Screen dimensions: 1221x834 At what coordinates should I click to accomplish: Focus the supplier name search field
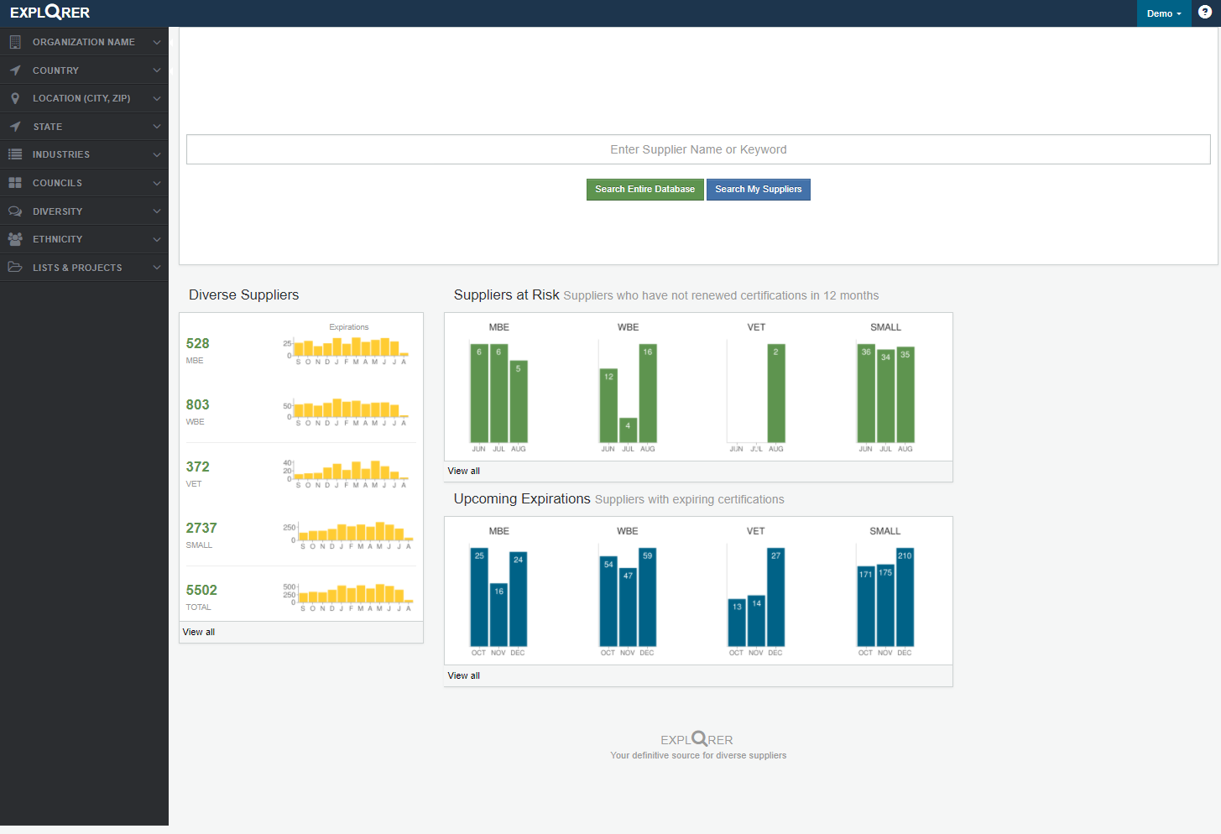tap(698, 149)
